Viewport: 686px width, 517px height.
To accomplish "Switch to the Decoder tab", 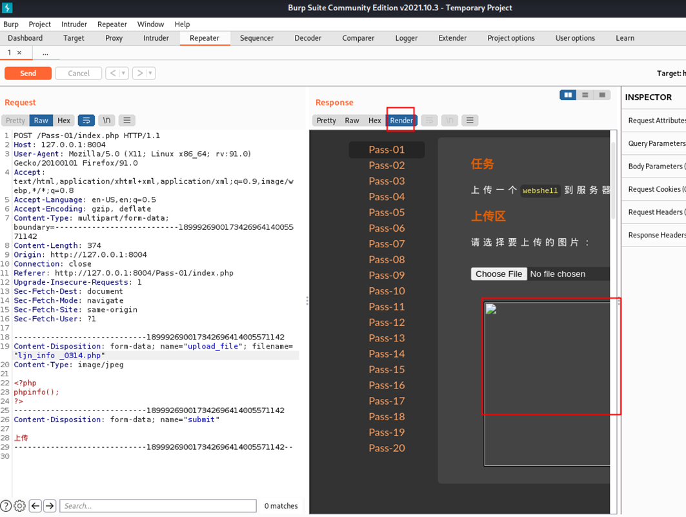I will coord(308,38).
